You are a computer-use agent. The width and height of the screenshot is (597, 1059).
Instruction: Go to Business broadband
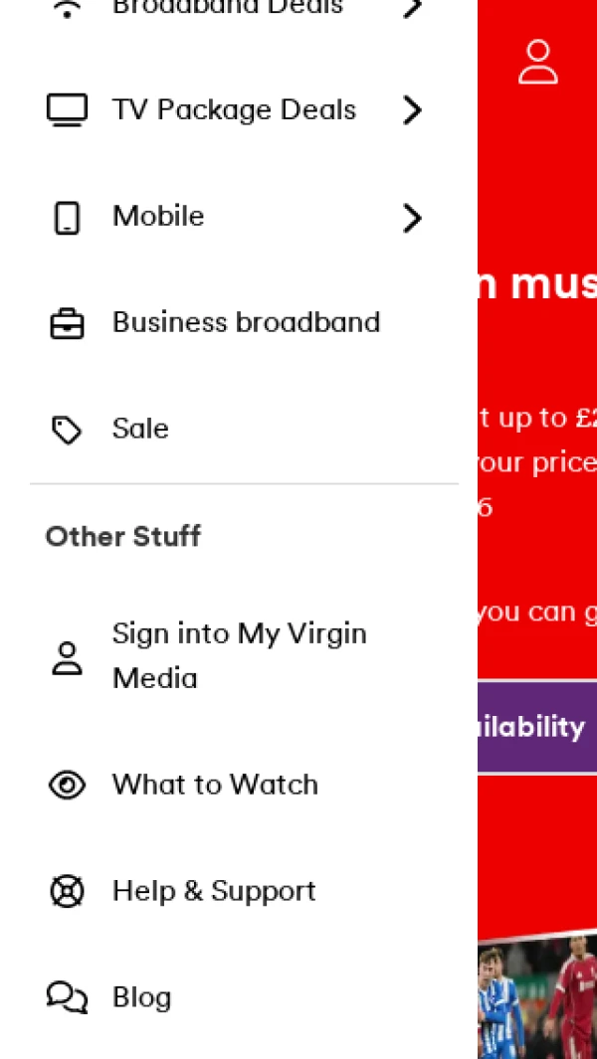coord(246,323)
